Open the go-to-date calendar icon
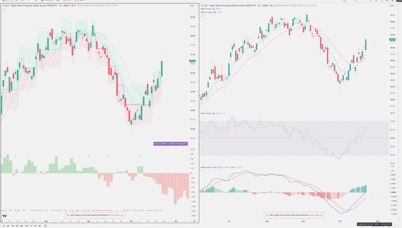402x228 pixels. (45, 226)
